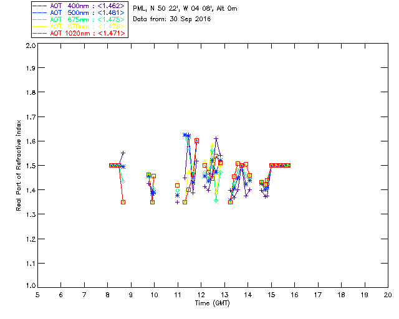Click the x-axis label 16
This screenshot has width=399, height=319.
294,295
